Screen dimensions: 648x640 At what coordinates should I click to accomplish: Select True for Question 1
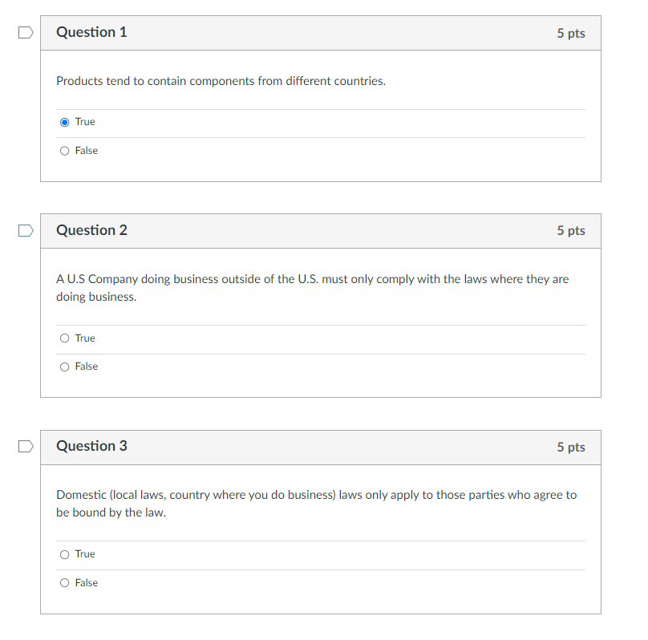coord(65,122)
